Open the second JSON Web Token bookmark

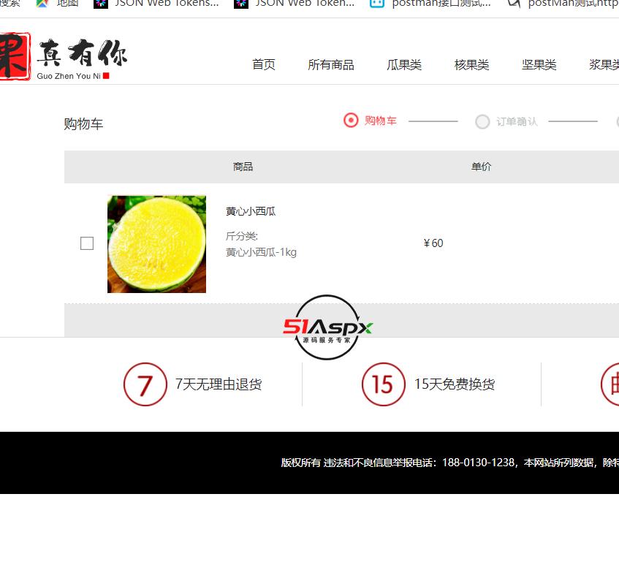coord(294,3)
